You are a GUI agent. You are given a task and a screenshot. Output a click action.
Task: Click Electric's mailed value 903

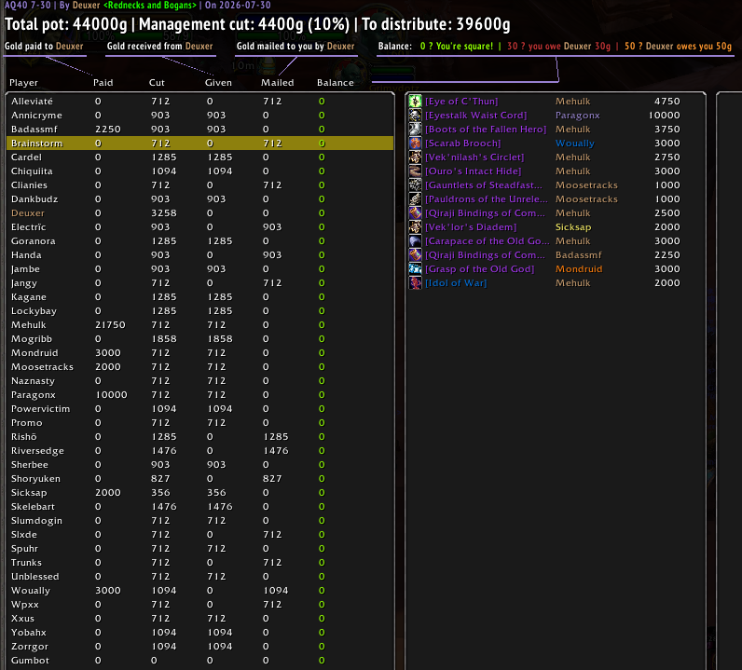[272, 226]
